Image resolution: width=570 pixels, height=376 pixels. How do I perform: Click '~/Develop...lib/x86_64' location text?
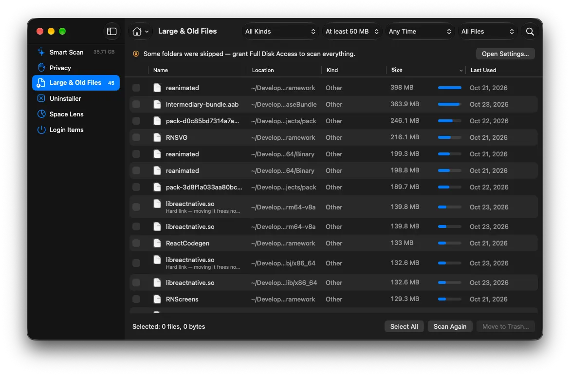click(284, 282)
